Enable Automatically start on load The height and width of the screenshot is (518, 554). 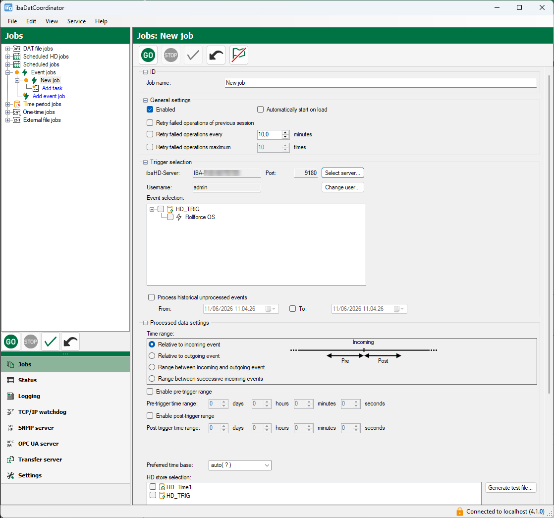(260, 110)
